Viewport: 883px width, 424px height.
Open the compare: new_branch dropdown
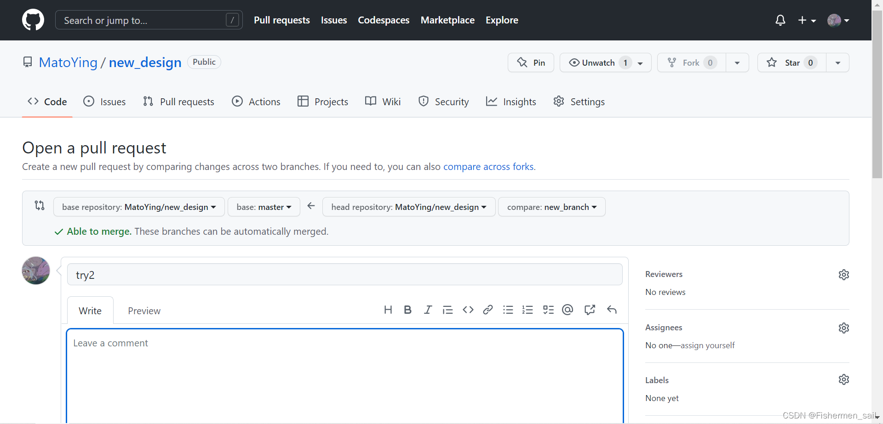click(x=552, y=207)
